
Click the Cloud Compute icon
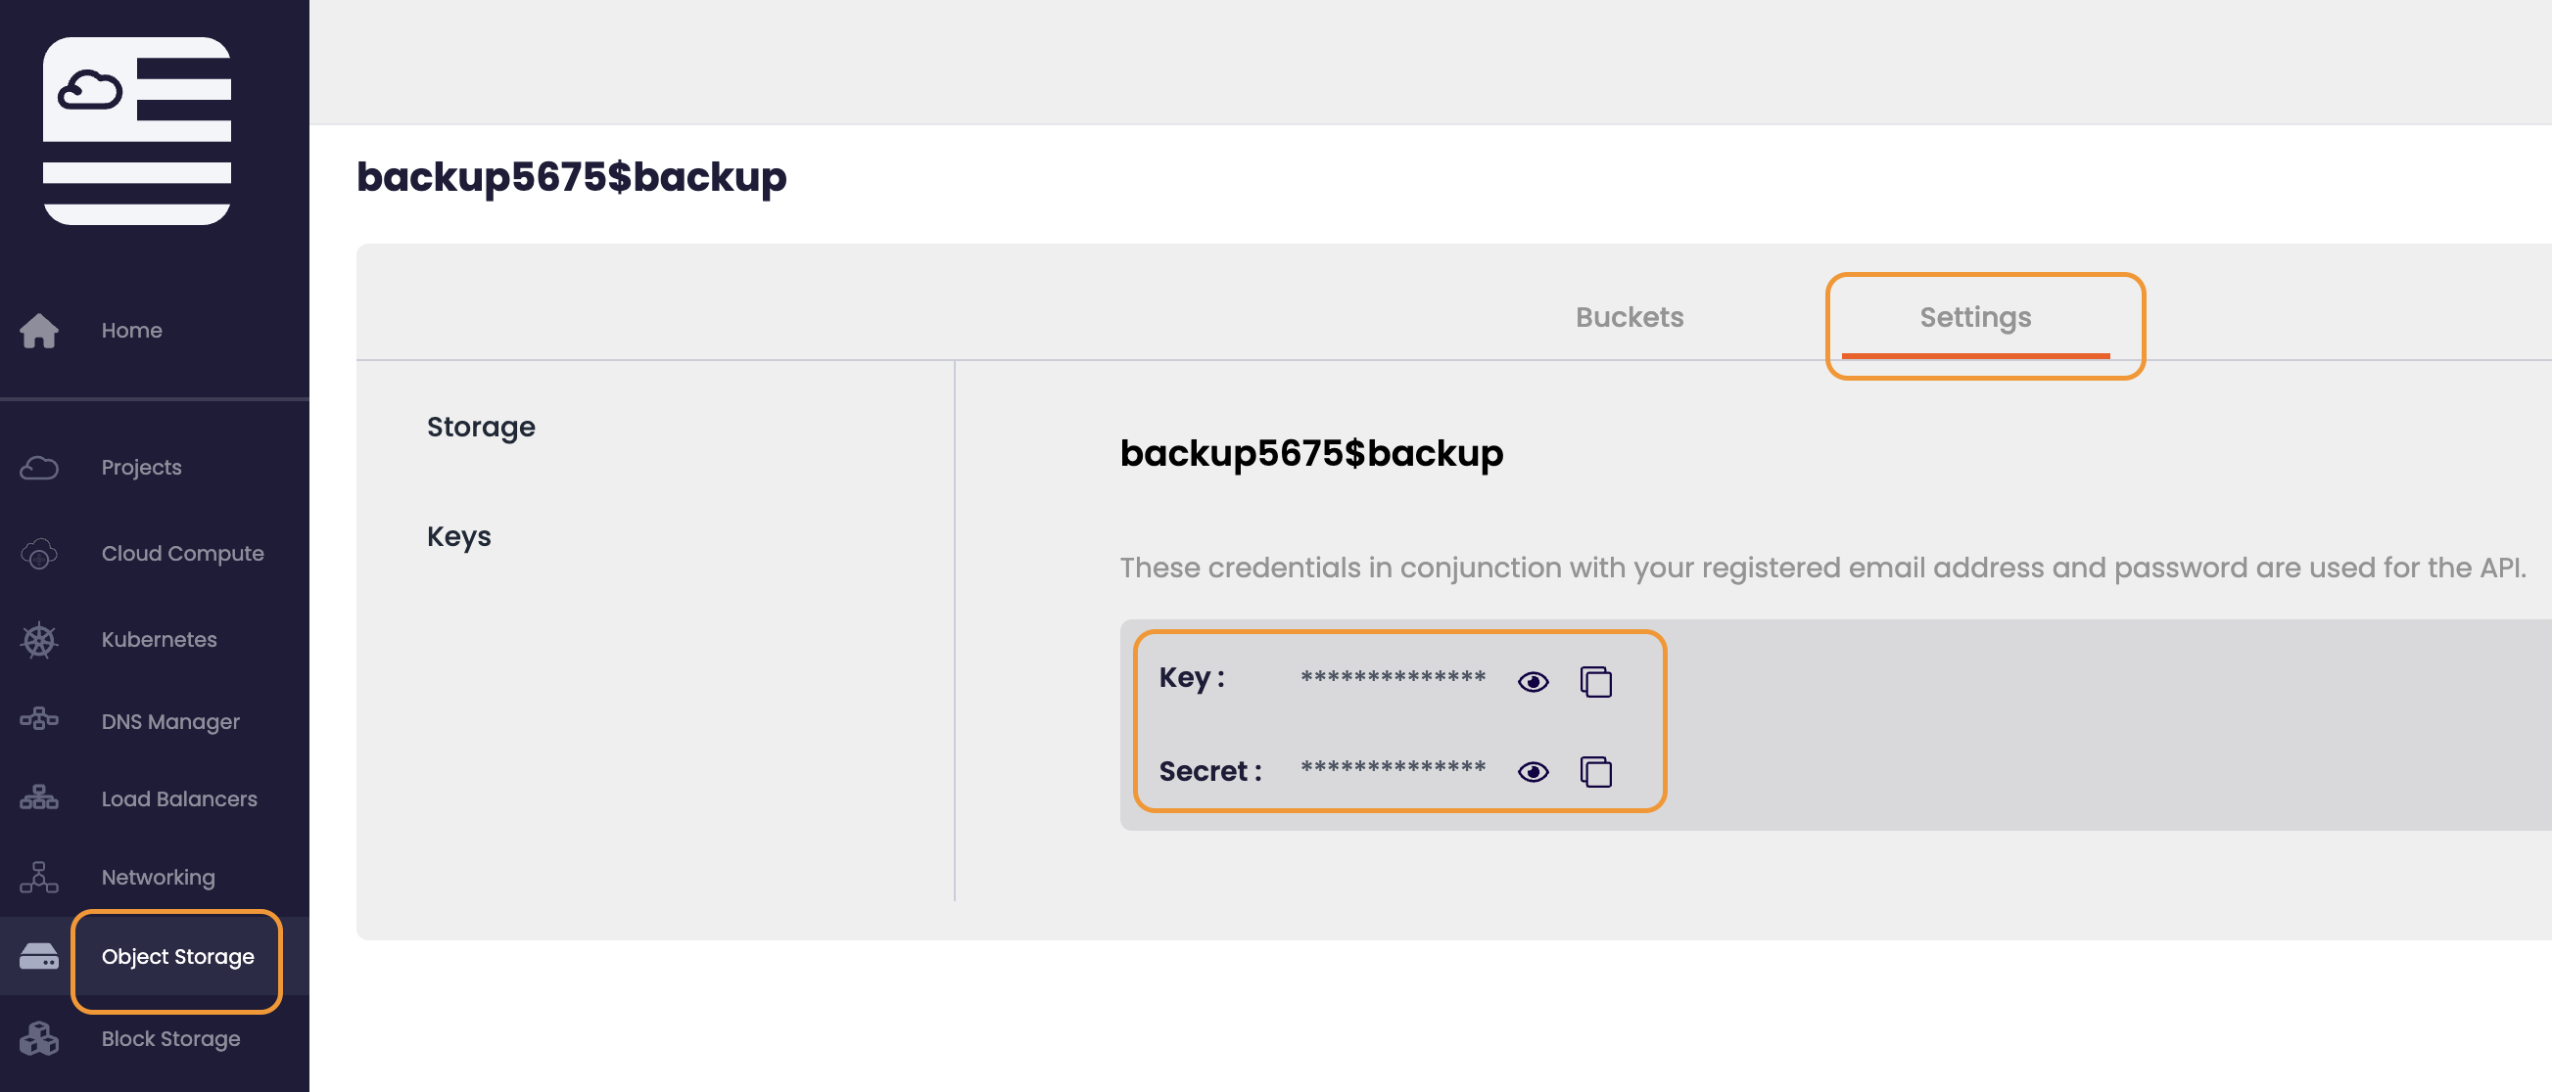pyautogui.click(x=38, y=554)
